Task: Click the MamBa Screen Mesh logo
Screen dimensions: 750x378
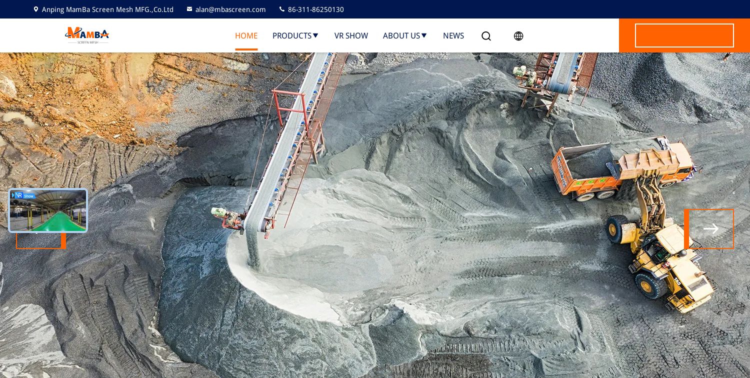Action: click(87, 35)
